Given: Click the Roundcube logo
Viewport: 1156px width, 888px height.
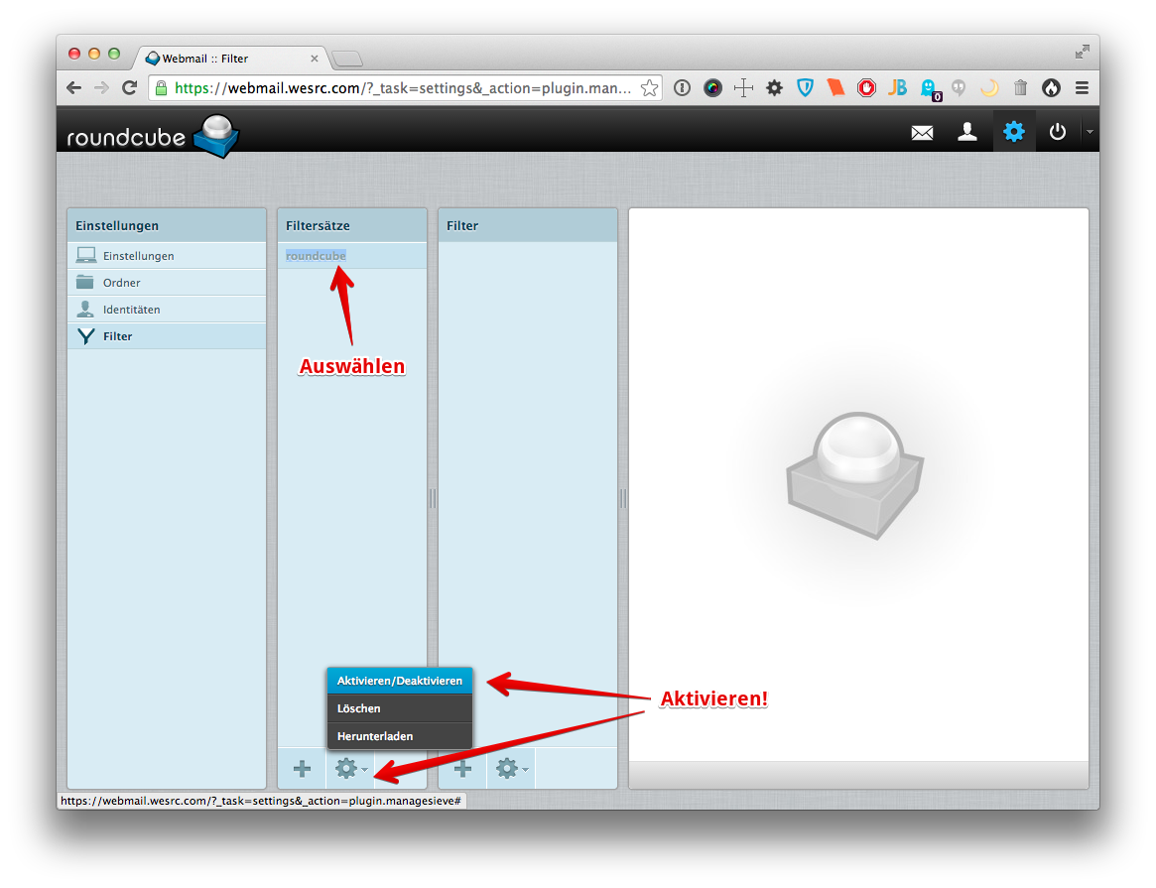Looking at the screenshot, I should point(154,136).
